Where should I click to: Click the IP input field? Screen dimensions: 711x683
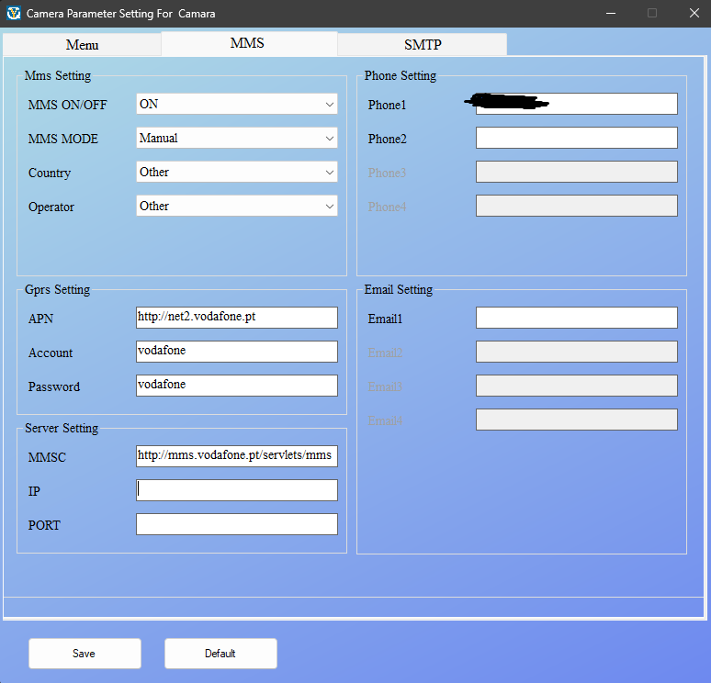(x=237, y=490)
